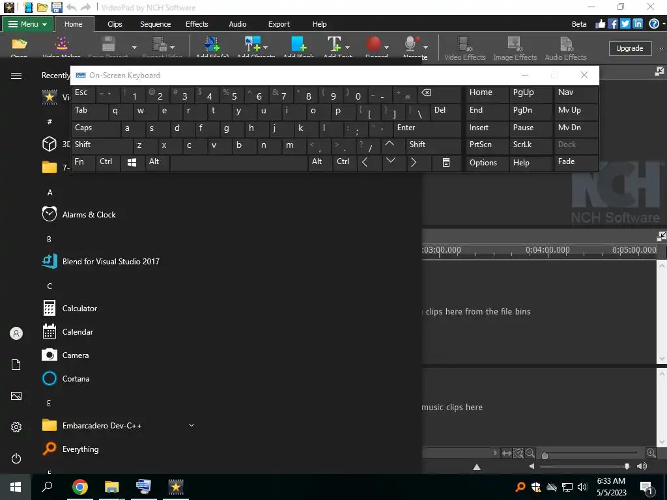667x500 pixels.
Task: Click the Enter key on keyboard
Action: [427, 128]
